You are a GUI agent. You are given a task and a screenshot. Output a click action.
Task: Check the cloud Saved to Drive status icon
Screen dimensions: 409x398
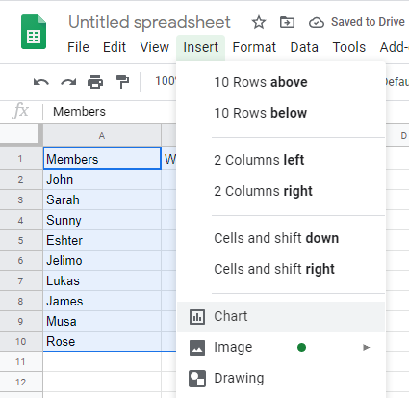(317, 23)
